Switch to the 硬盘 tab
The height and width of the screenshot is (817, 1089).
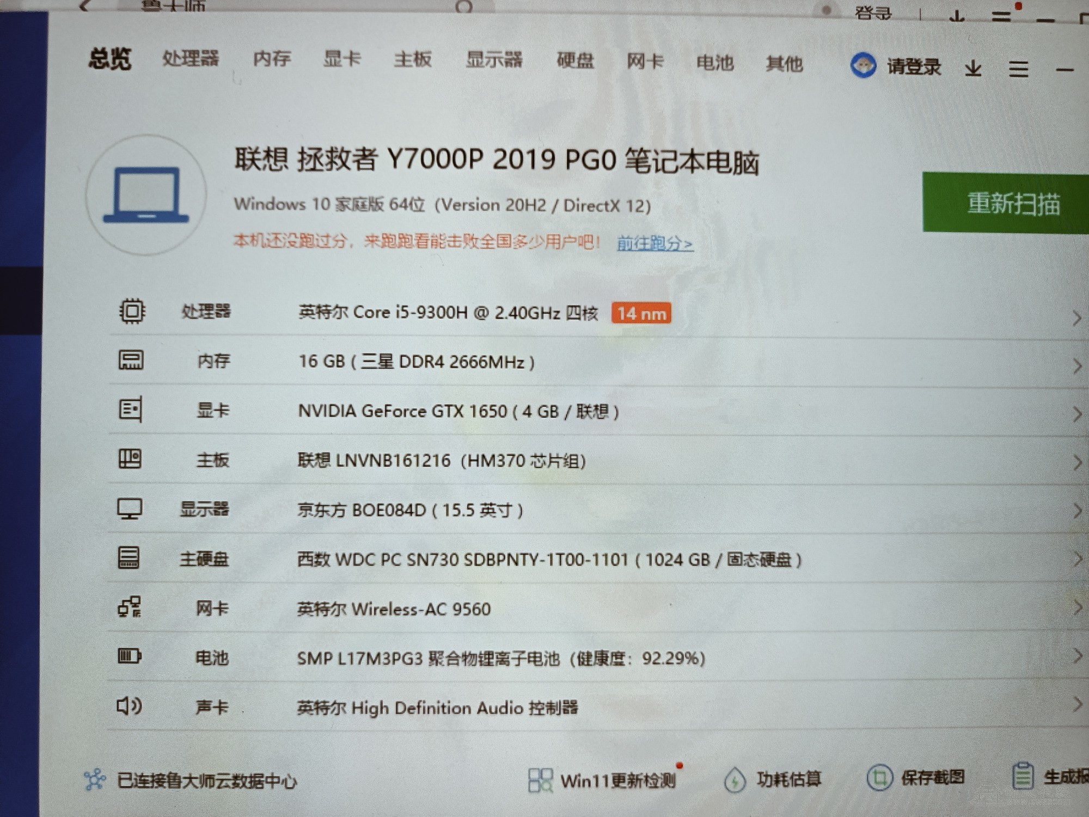coord(575,60)
